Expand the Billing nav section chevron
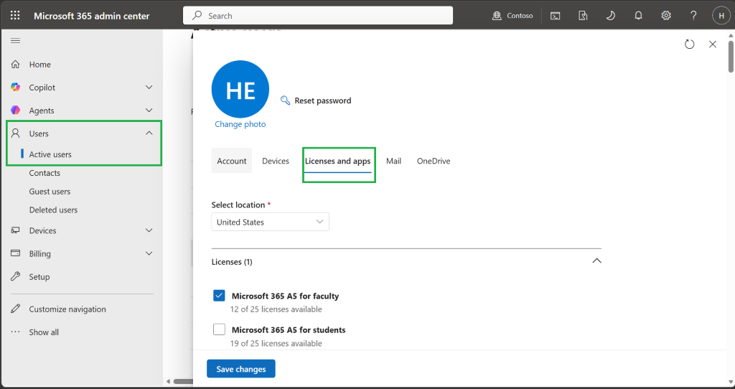735x389 pixels. [149, 253]
